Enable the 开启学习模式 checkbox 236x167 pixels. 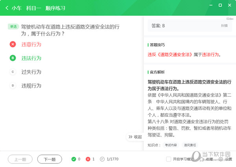169,159
